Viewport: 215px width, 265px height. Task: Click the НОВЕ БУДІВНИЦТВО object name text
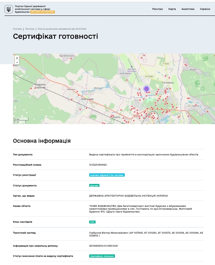(141, 209)
